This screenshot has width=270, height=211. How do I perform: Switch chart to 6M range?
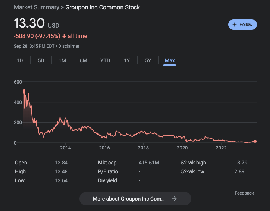(x=84, y=60)
